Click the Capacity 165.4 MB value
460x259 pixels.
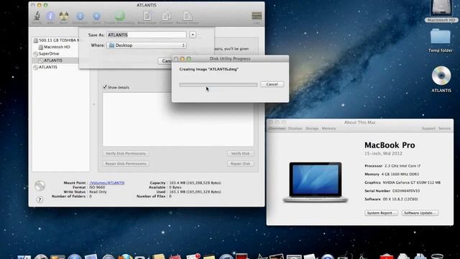(195, 183)
